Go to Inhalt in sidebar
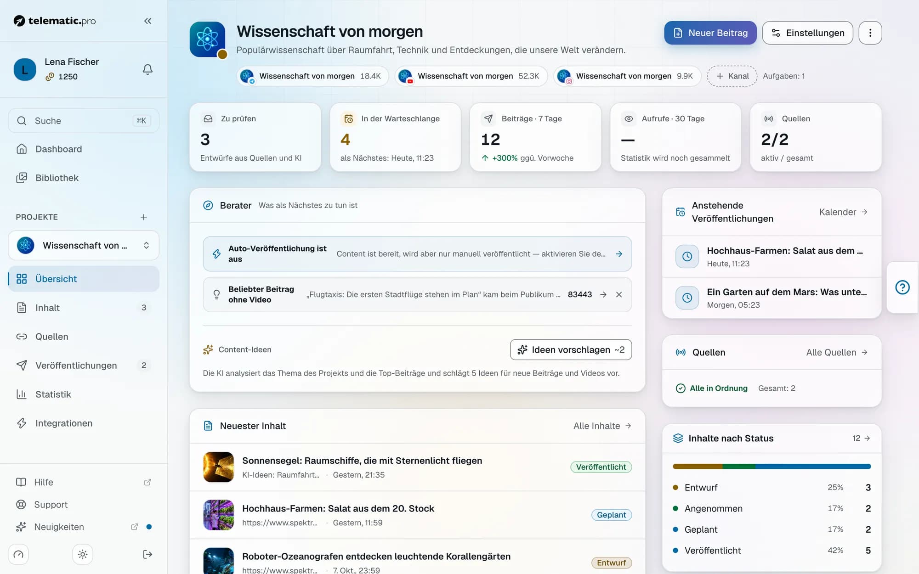This screenshot has height=574, width=919. pos(84,308)
